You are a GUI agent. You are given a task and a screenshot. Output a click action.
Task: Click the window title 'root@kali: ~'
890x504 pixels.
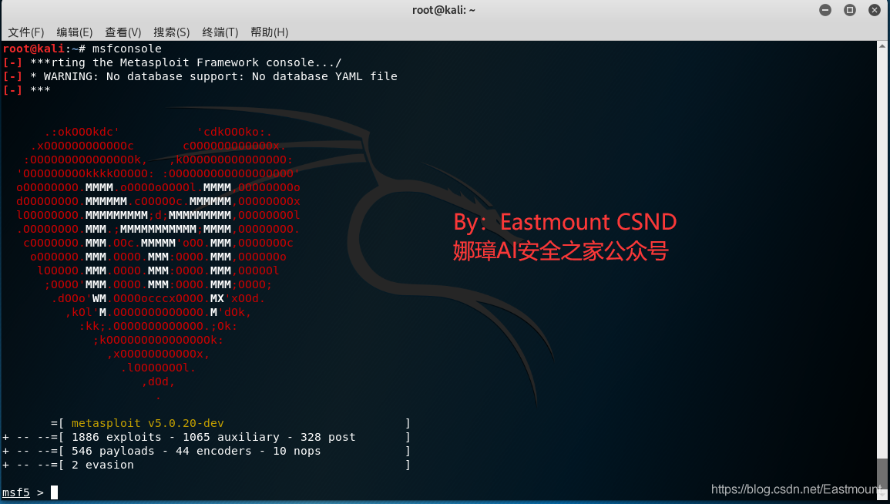click(x=444, y=10)
